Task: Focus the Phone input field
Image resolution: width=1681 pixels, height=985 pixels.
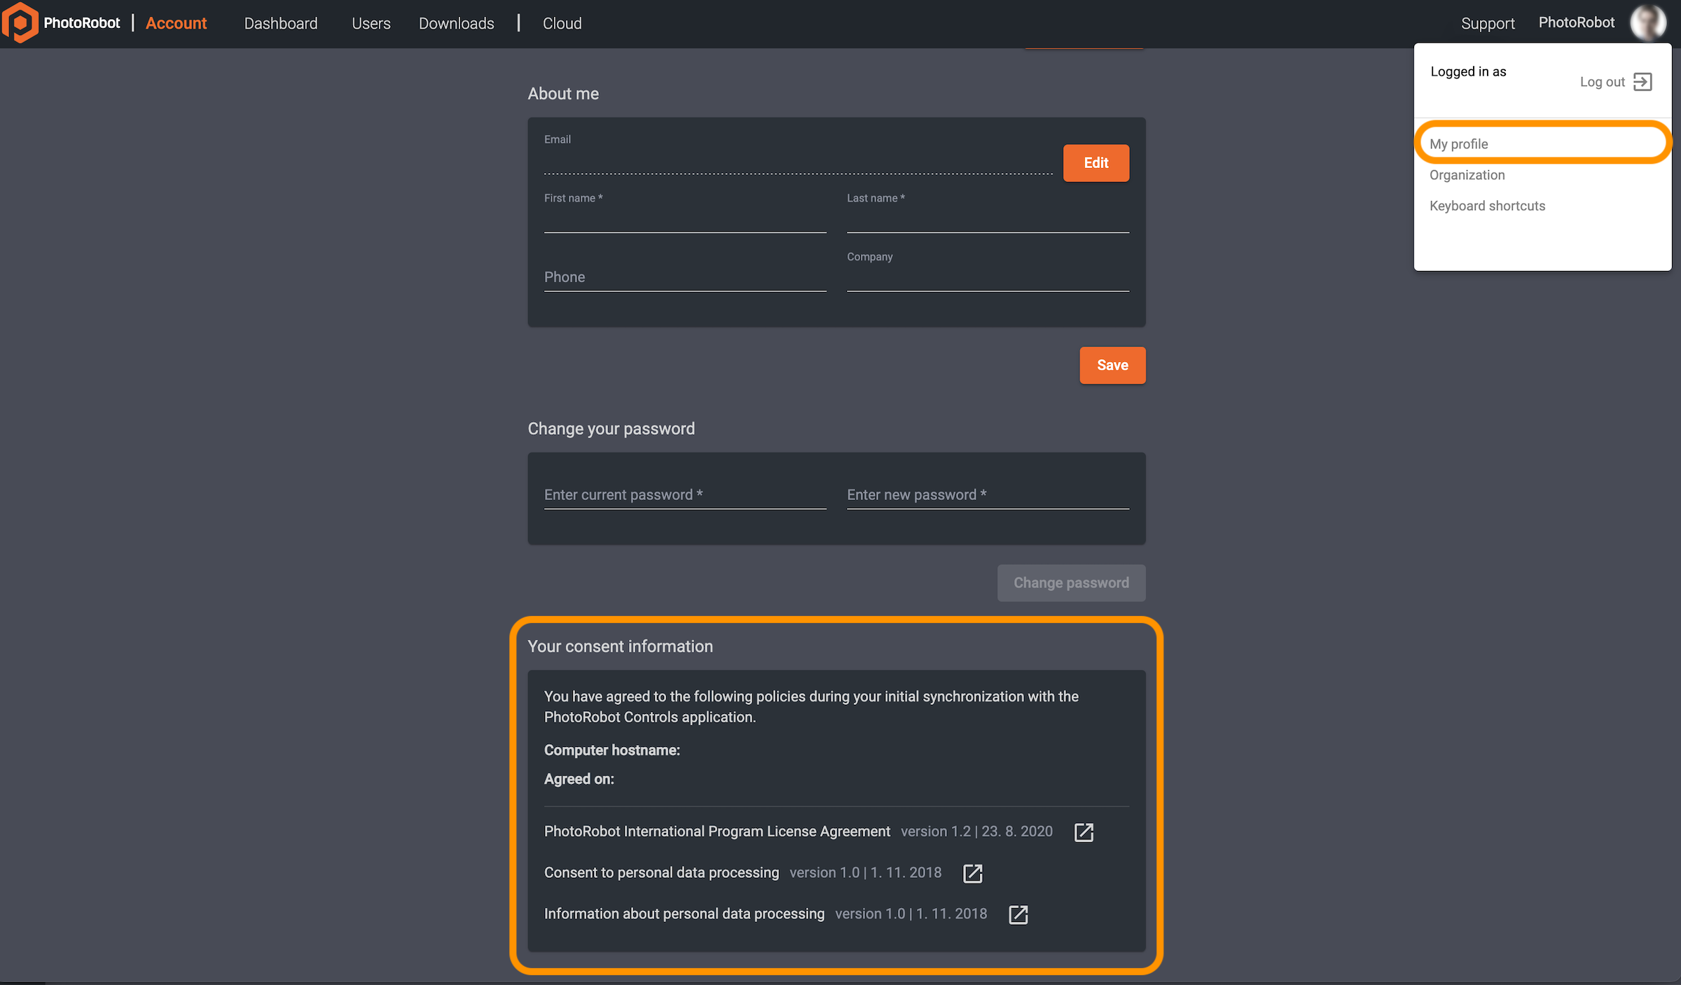Action: coord(684,277)
